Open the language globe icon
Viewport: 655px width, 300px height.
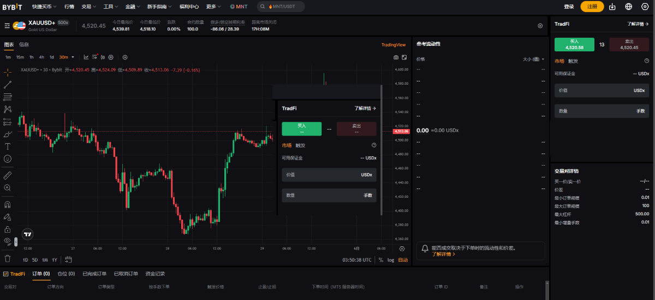point(629,7)
